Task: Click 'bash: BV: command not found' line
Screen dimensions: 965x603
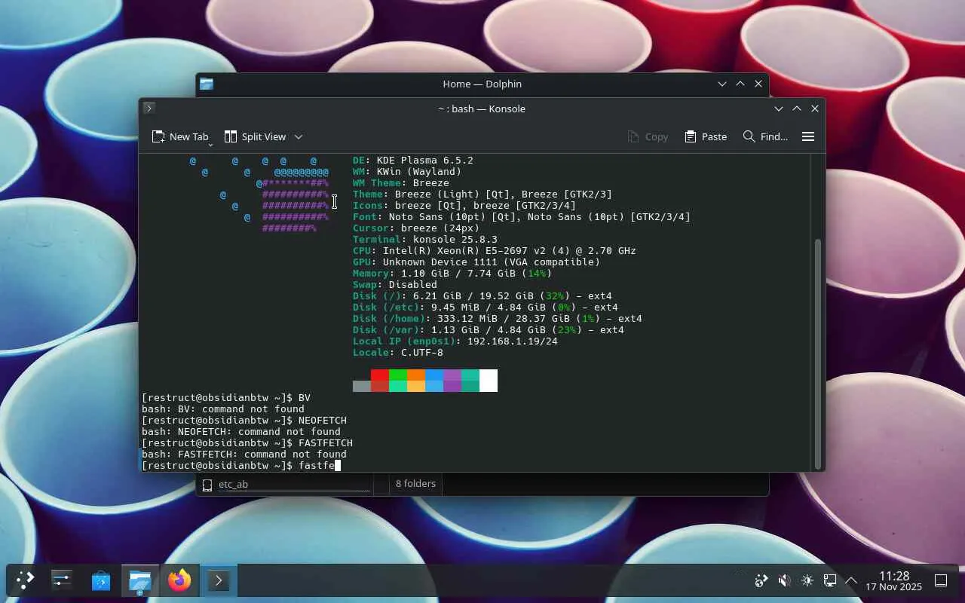Action: (x=223, y=409)
